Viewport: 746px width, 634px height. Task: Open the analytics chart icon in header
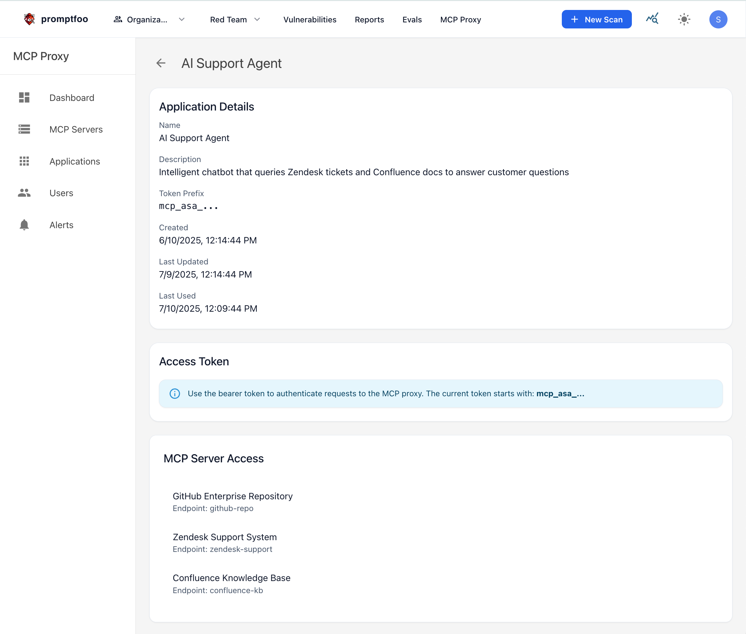coord(652,19)
